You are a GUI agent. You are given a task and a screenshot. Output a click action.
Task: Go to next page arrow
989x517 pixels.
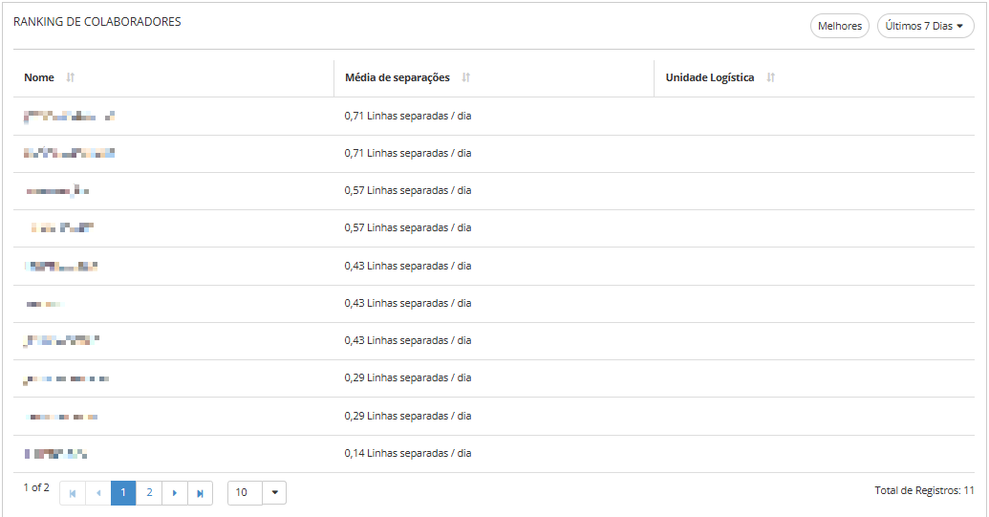[175, 493]
